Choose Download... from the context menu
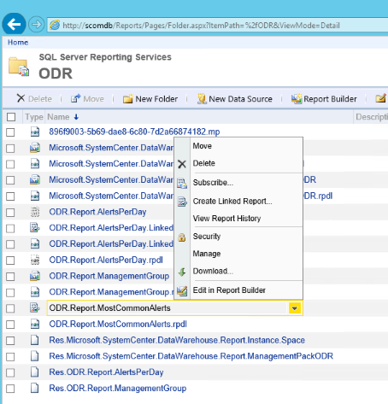 coord(213,271)
